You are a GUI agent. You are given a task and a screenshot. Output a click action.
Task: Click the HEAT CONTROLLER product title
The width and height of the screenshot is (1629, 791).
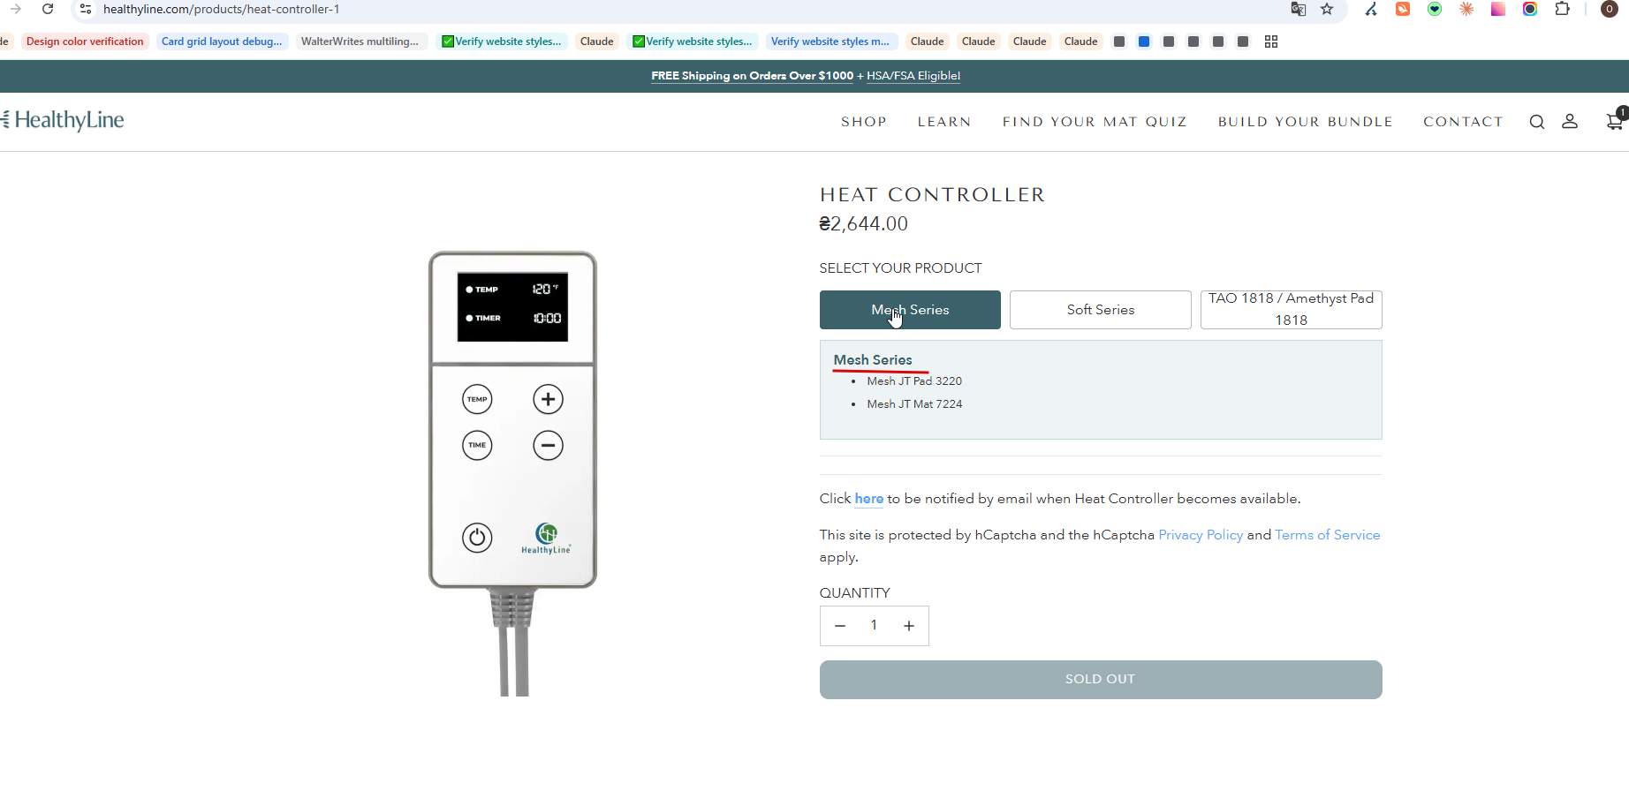(932, 195)
